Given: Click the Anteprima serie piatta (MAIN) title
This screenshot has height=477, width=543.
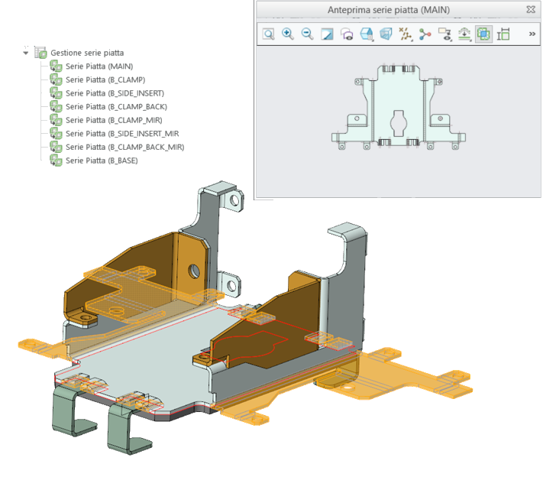Looking at the screenshot, I should (x=389, y=10).
